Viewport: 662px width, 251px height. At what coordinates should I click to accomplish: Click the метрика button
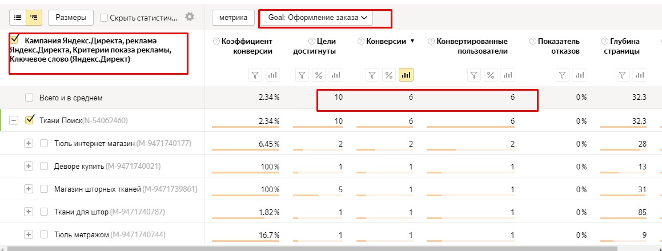tap(233, 18)
